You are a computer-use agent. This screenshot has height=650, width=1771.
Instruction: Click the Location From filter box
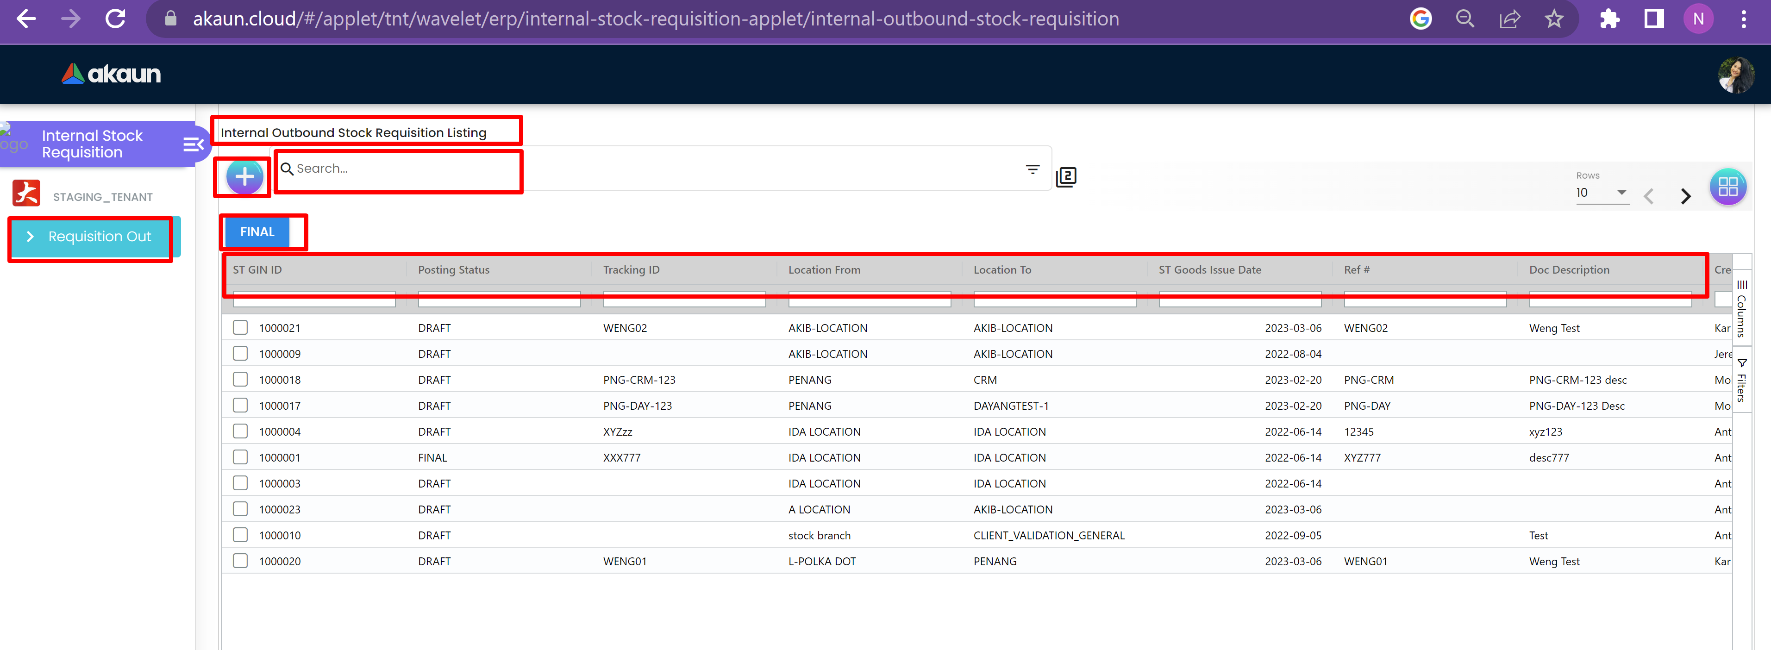(x=869, y=300)
